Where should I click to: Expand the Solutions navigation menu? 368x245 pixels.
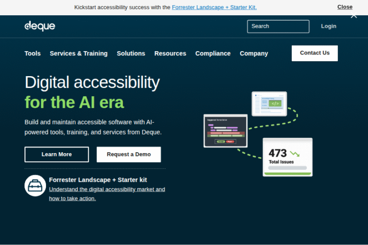click(131, 54)
